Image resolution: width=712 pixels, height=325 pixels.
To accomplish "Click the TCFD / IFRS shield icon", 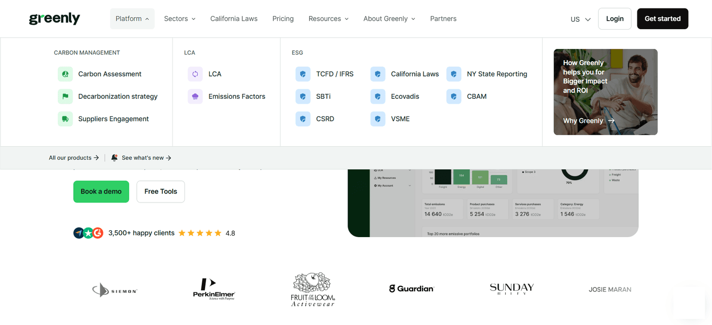I will click(x=303, y=74).
